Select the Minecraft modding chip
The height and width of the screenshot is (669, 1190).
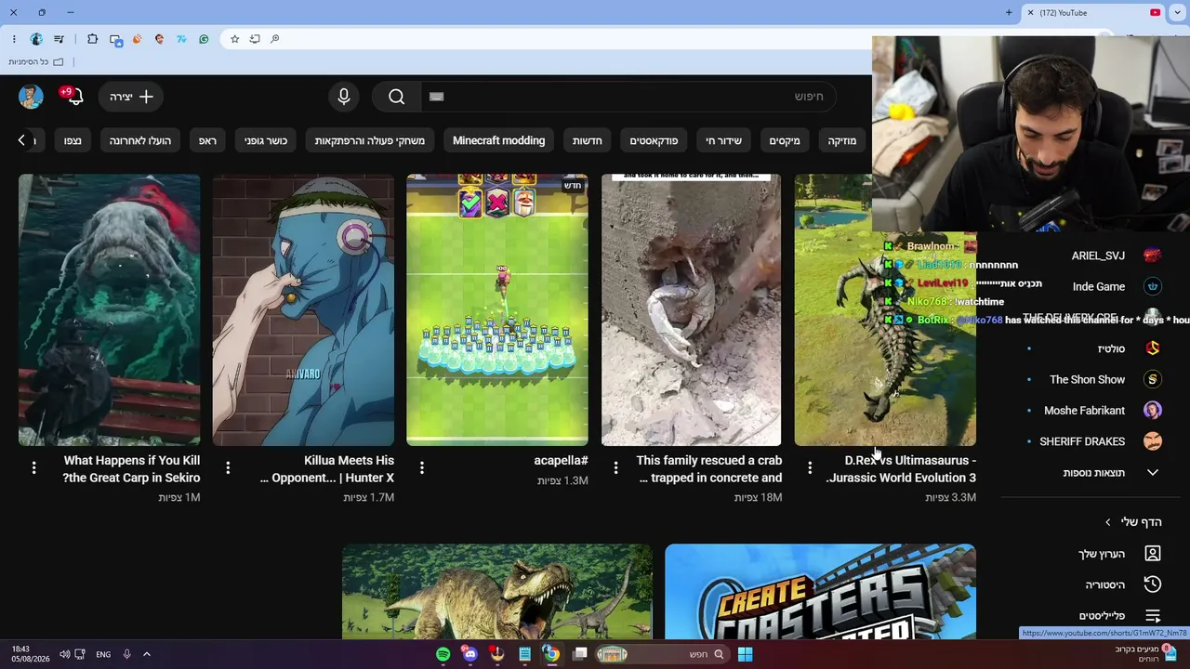click(499, 140)
